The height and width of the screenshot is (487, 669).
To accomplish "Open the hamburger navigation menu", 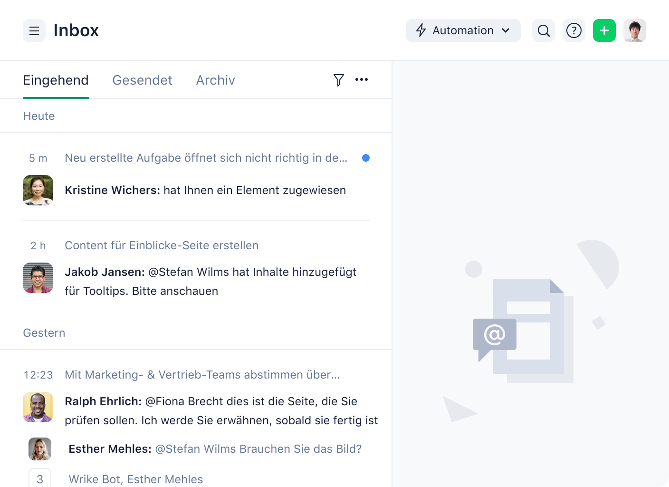I will pos(34,30).
